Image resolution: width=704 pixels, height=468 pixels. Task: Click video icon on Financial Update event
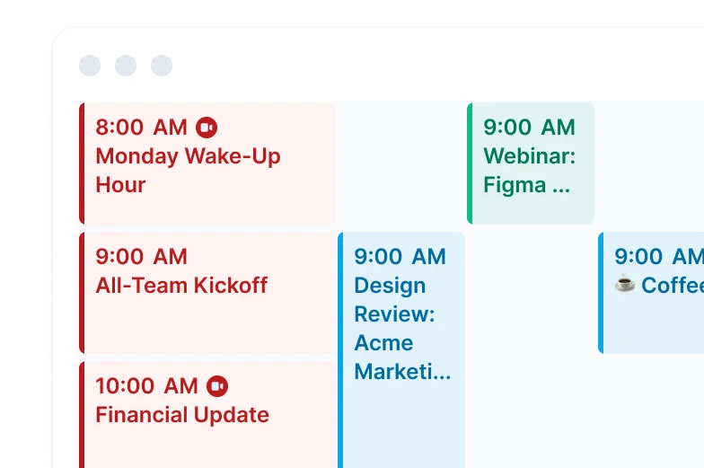click(x=217, y=386)
